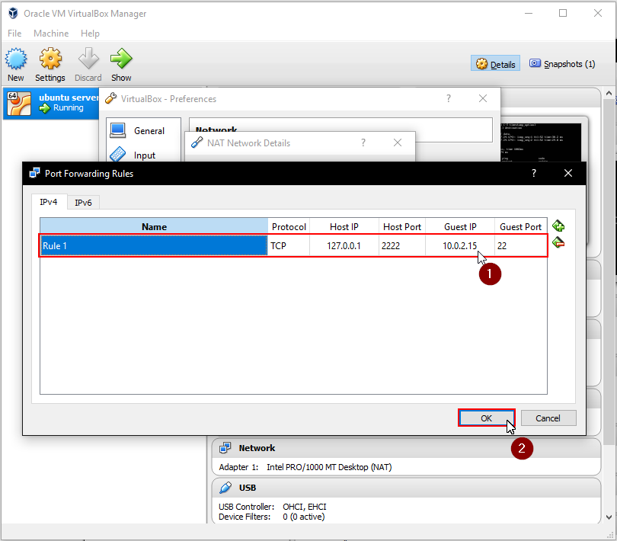Open the Help menu
The width and height of the screenshot is (617, 541).
pyautogui.click(x=90, y=33)
